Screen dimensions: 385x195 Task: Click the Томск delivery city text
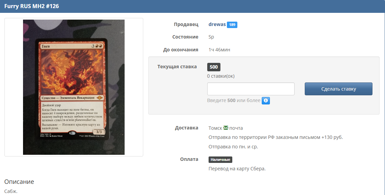pos(215,128)
